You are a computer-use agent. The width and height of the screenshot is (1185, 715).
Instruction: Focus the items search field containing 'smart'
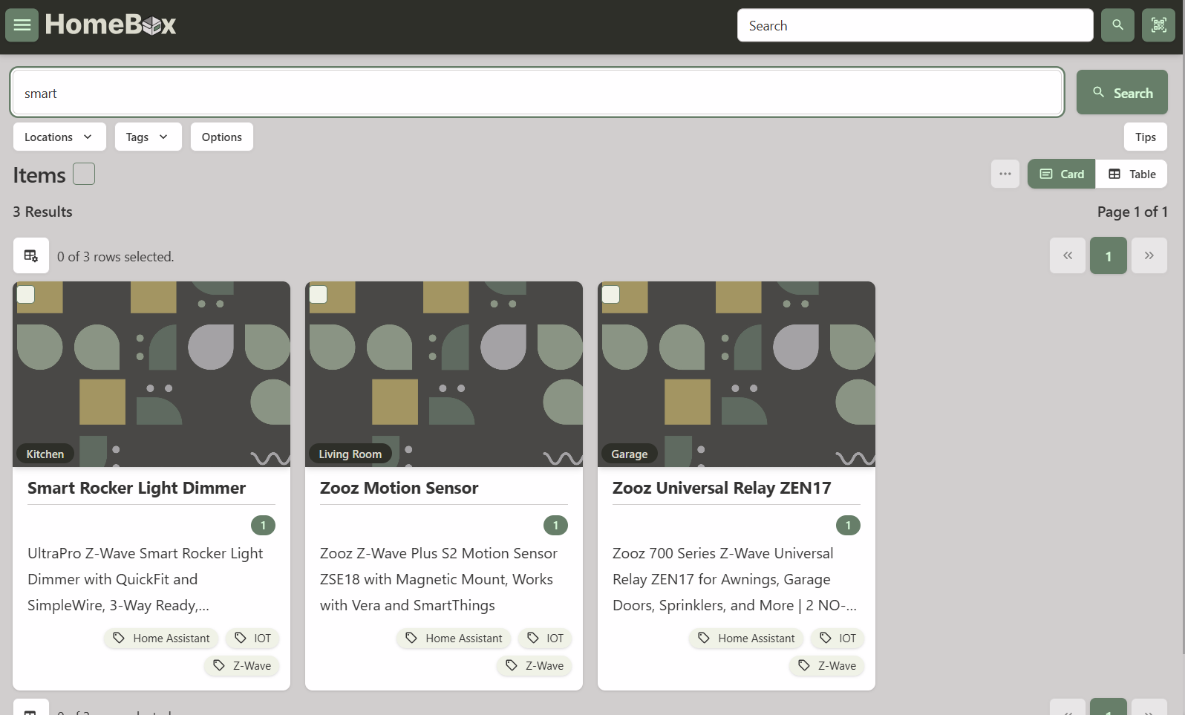[537, 93]
